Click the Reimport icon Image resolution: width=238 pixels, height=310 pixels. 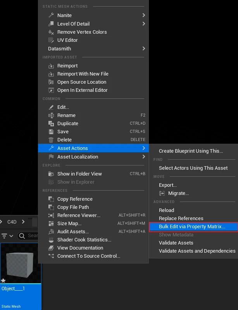pyautogui.click(x=51, y=66)
